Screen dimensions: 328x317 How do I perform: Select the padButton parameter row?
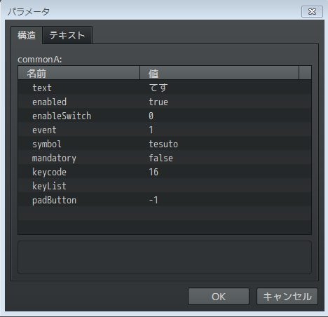tap(165, 199)
